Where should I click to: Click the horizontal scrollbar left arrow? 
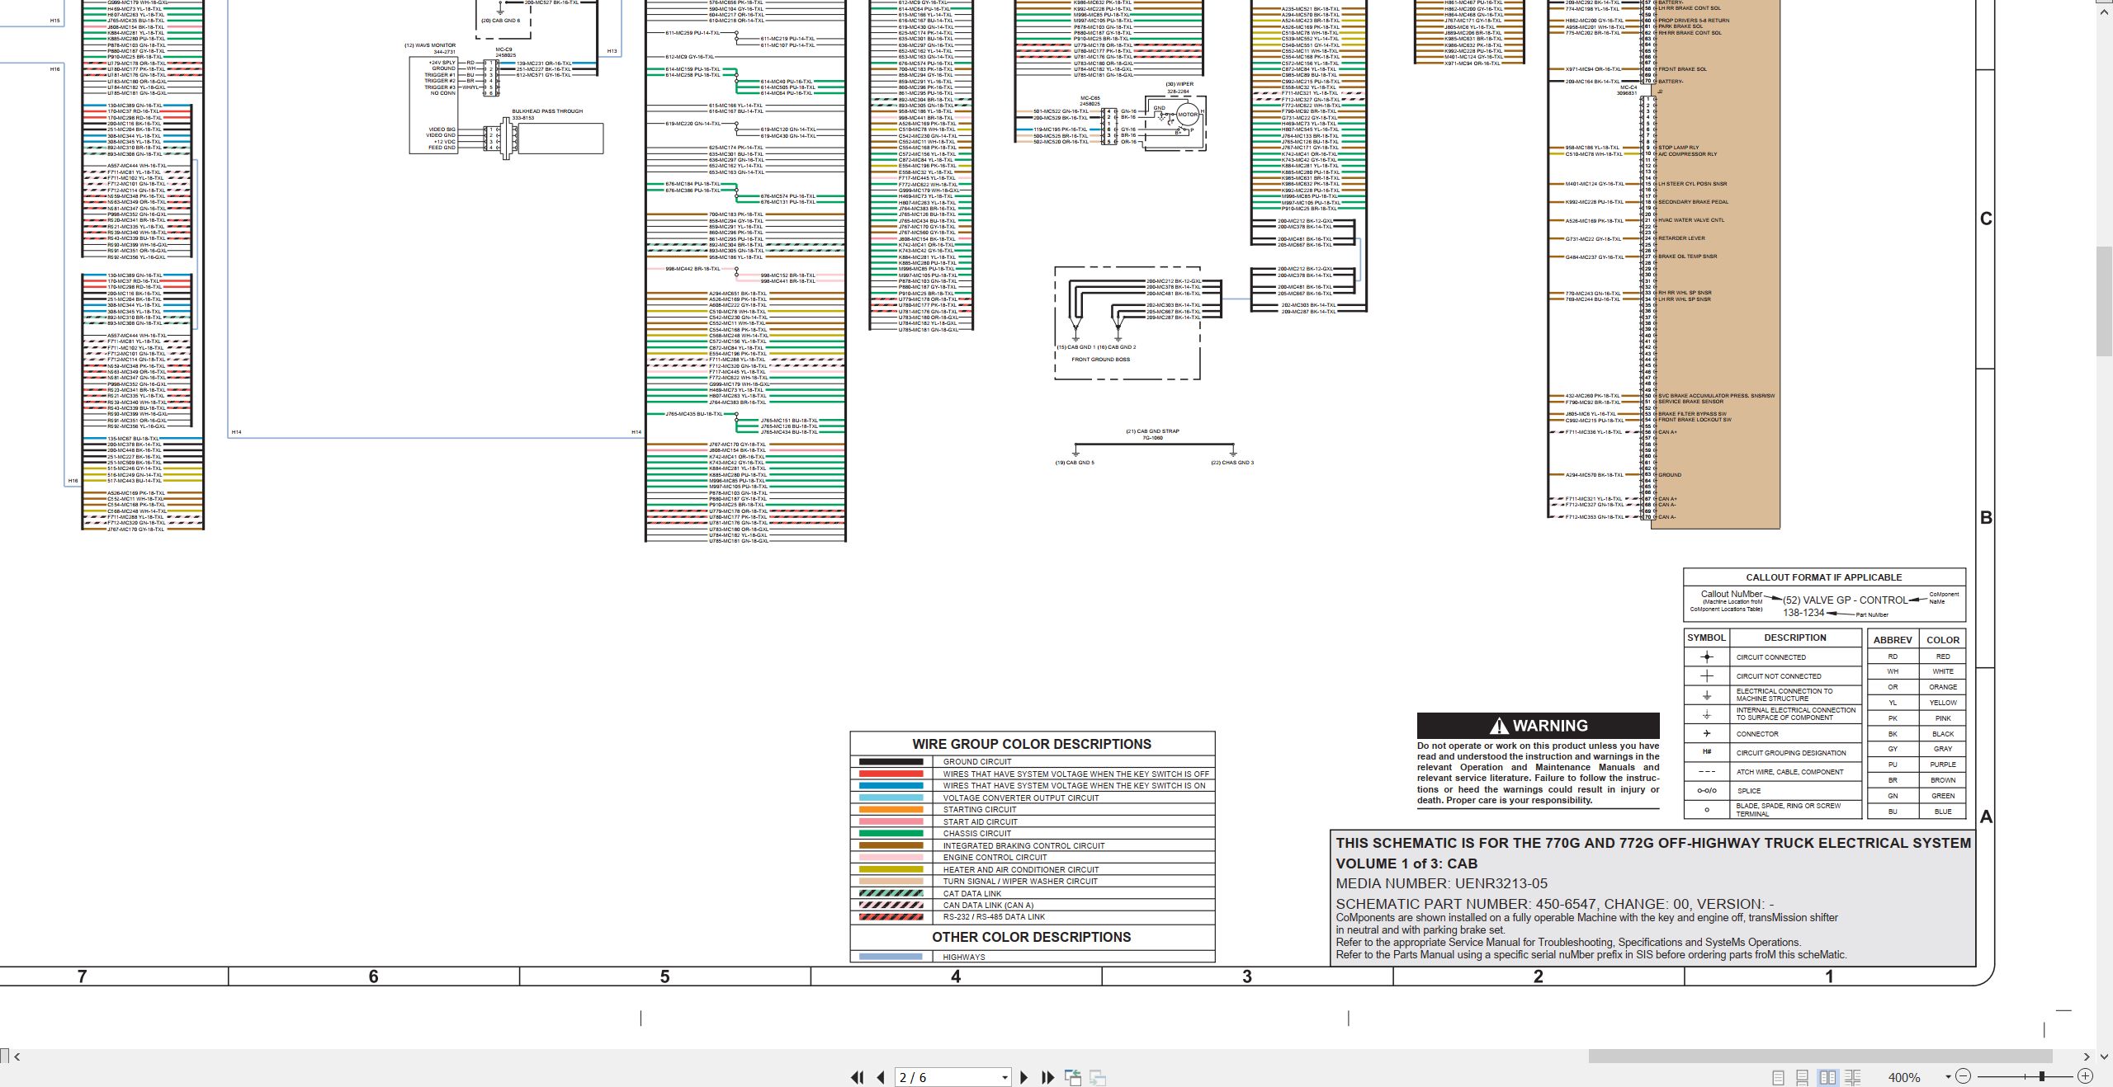[17, 1056]
